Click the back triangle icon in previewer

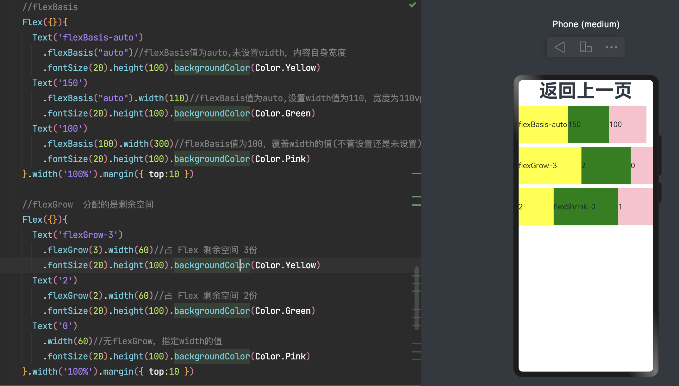tap(560, 47)
